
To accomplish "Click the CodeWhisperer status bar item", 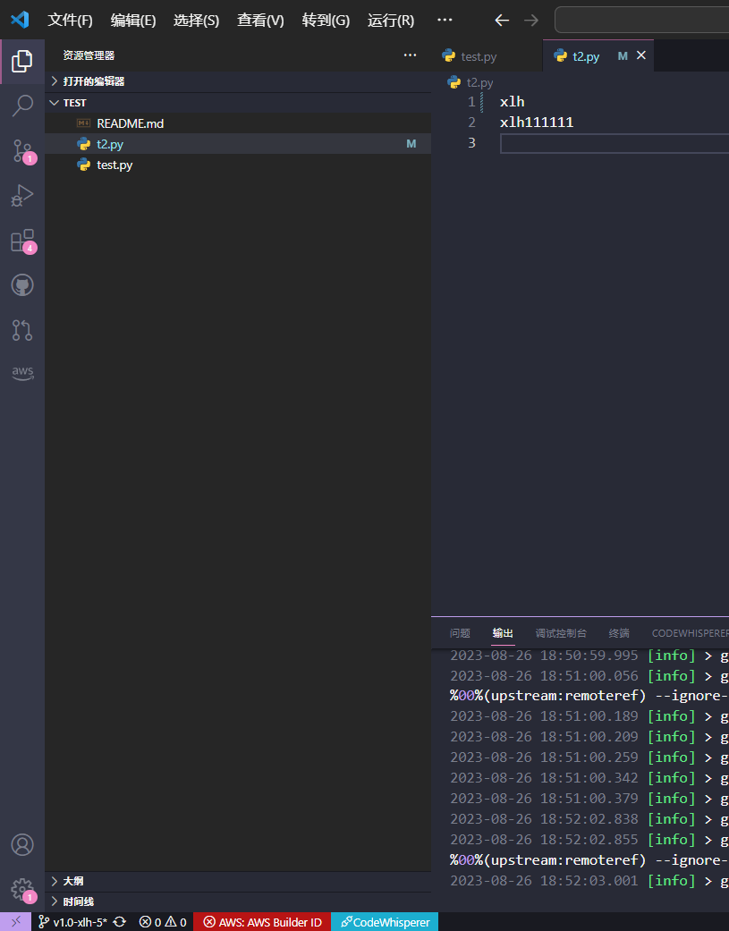I will tap(385, 921).
